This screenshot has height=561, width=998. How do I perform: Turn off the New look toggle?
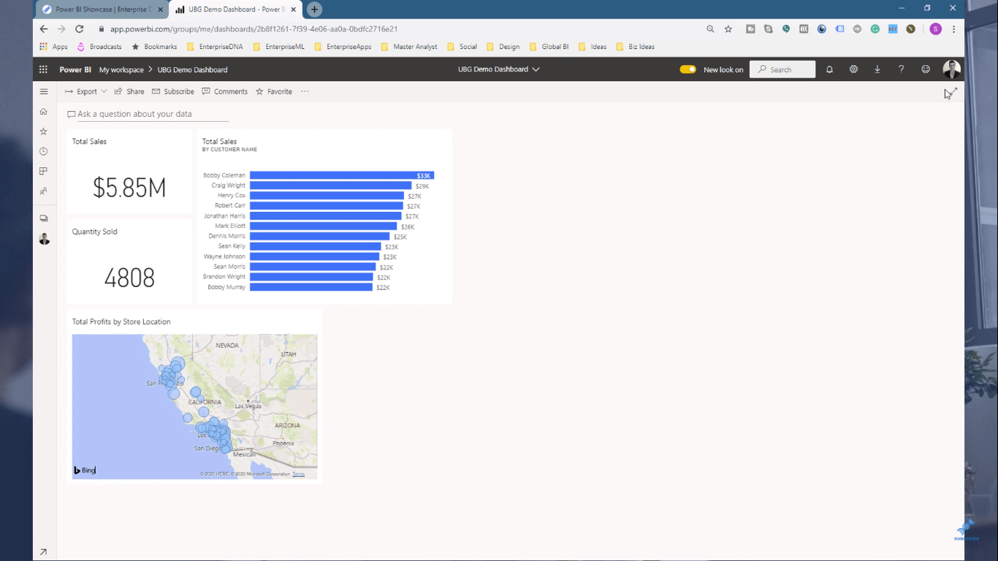[x=687, y=69]
